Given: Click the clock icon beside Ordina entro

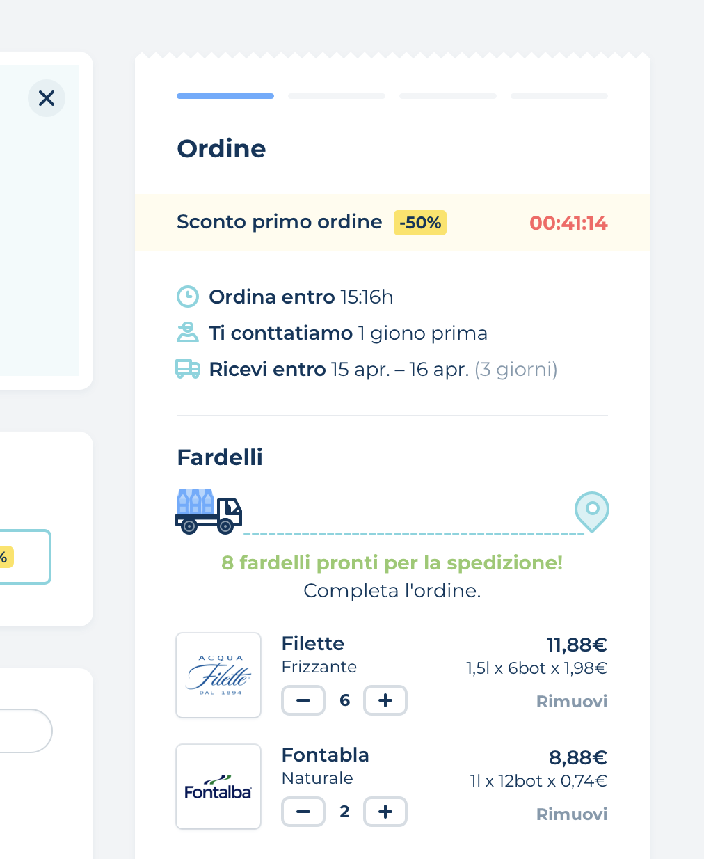Looking at the screenshot, I should click(x=188, y=297).
